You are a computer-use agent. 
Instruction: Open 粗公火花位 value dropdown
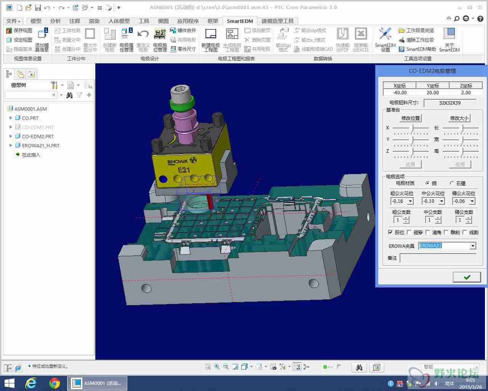pos(411,201)
